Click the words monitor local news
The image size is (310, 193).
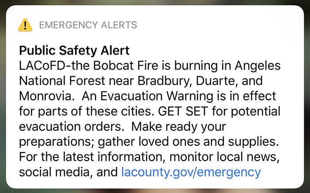[x=224, y=157]
